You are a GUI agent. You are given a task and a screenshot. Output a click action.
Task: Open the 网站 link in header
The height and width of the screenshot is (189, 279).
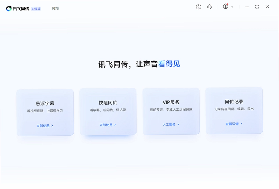tap(55, 8)
